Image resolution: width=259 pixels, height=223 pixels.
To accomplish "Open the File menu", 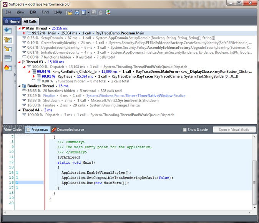I will (x=8, y=12).
